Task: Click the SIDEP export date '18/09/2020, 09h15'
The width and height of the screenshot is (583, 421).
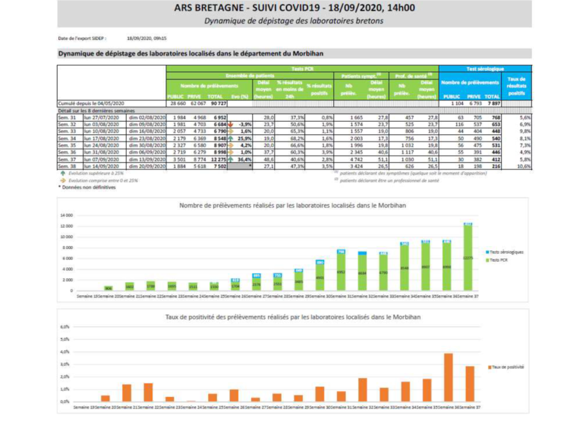Action: (x=147, y=38)
